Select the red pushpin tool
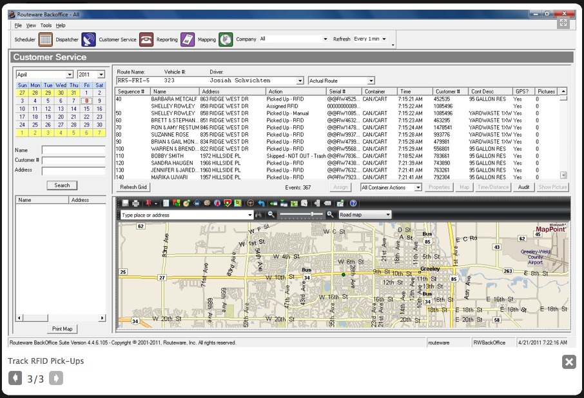 (x=148, y=203)
